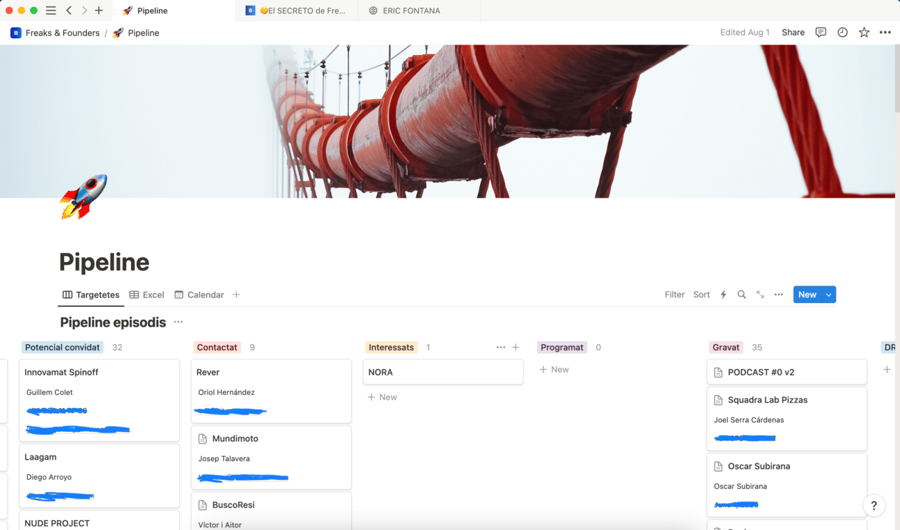Click the red pipeline cover image
900x530 pixels.
[x=447, y=121]
